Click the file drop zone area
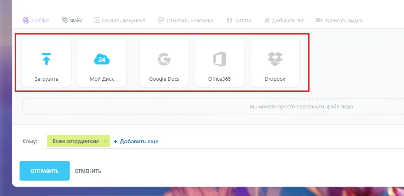 [213, 106]
